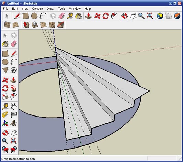Select the Tape Measure in left palette
The height and width of the screenshot is (162, 183).
click(x=5, y=107)
